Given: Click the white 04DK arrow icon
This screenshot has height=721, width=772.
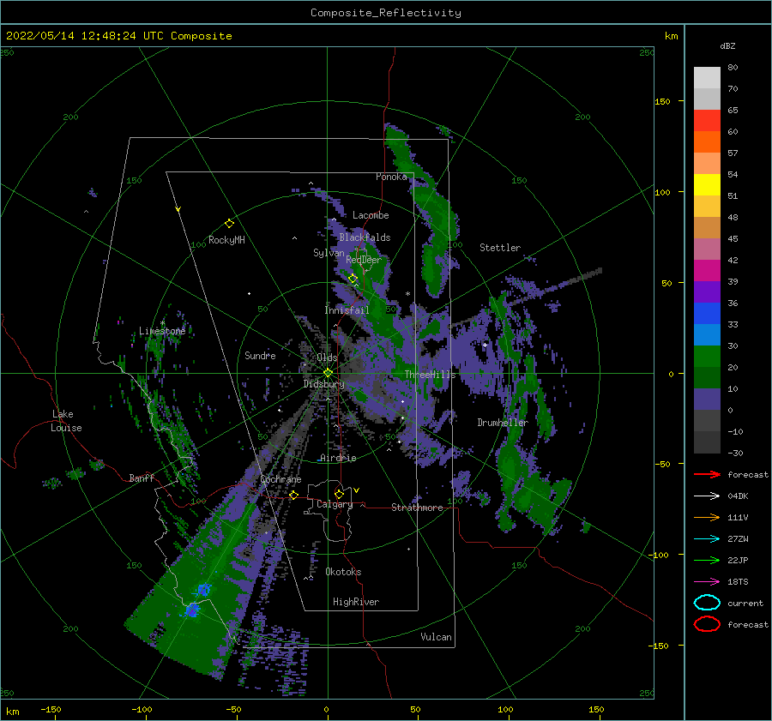Looking at the screenshot, I should click(707, 496).
